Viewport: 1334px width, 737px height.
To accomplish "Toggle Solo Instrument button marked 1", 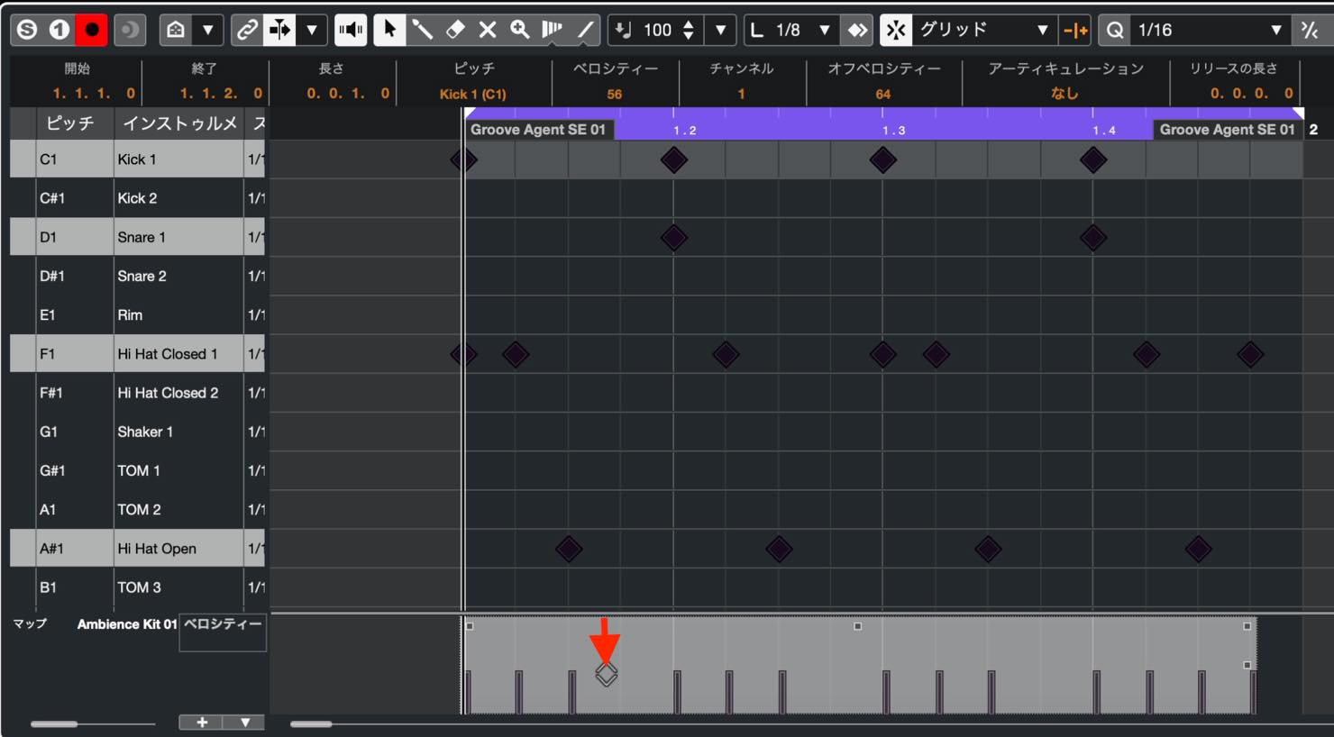I will point(59,30).
